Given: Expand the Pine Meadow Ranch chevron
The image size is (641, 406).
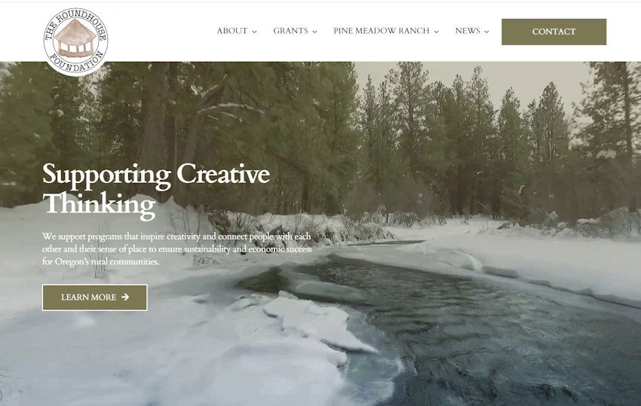Looking at the screenshot, I should click(436, 32).
